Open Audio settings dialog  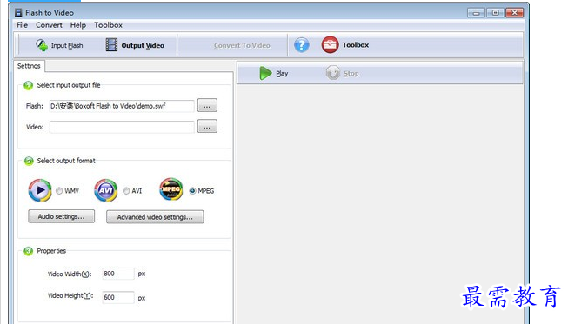click(62, 216)
